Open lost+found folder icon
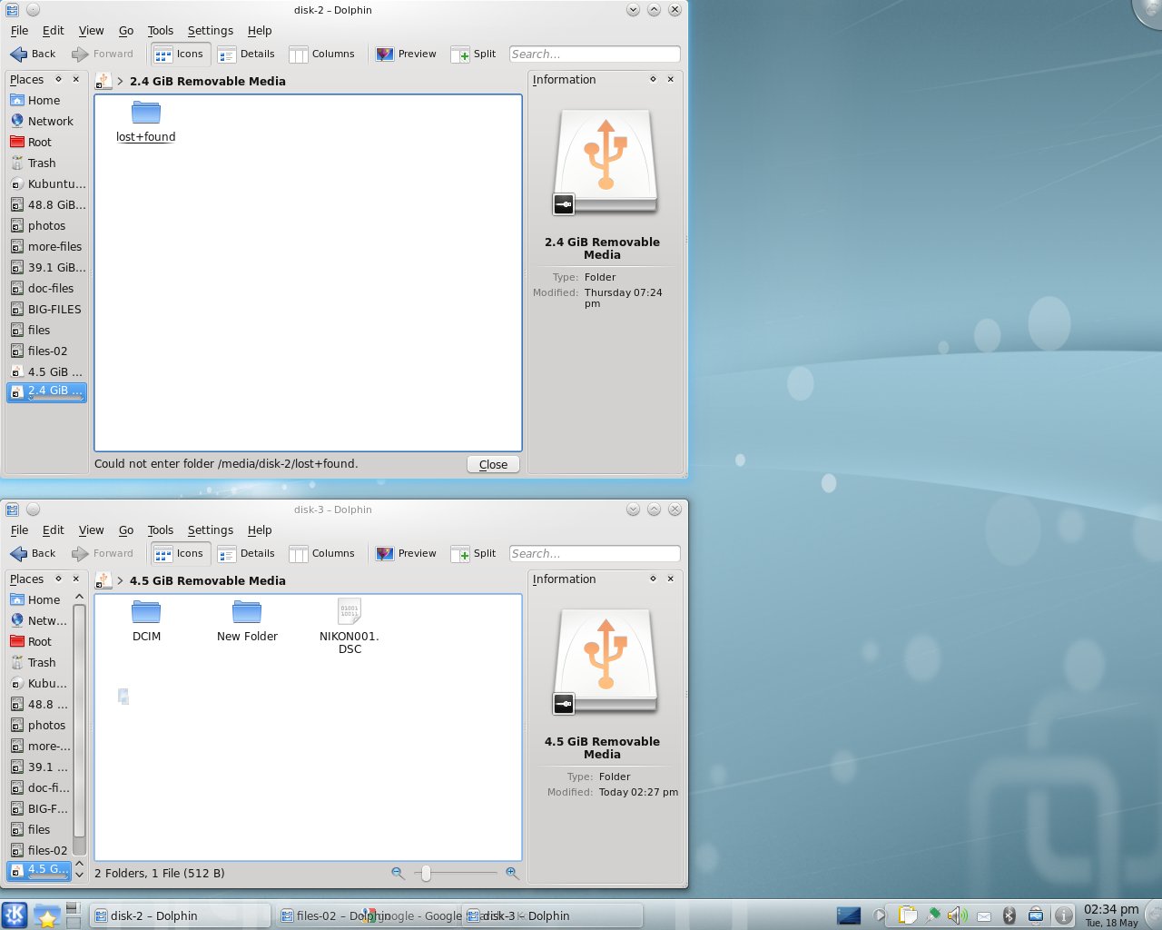The width and height of the screenshot is (1162, 930). click(x=145, y=114)
